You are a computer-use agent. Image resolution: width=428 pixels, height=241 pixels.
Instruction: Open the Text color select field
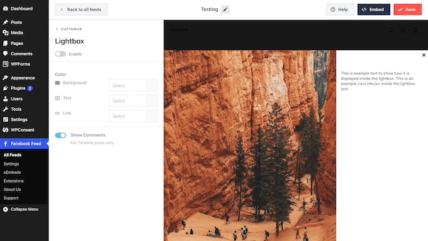point(133,101)
